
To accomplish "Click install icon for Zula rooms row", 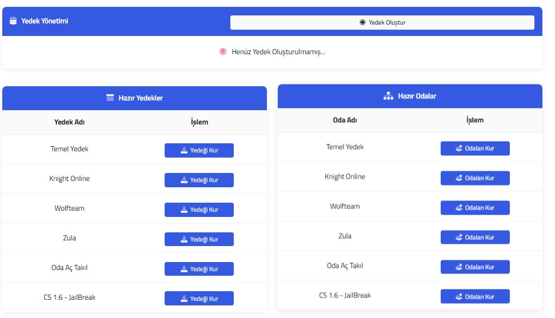I will point(458,238).
